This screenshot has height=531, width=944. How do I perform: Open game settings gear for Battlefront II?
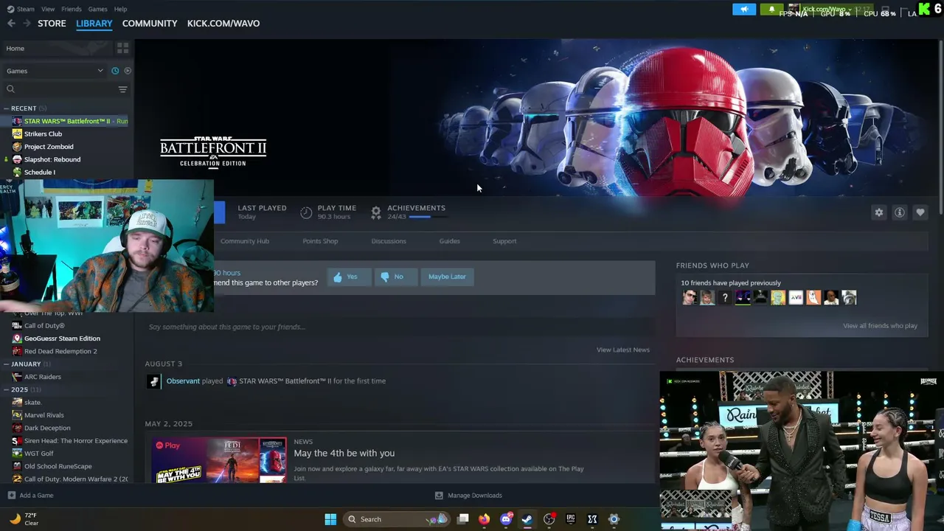coord(878,212)
